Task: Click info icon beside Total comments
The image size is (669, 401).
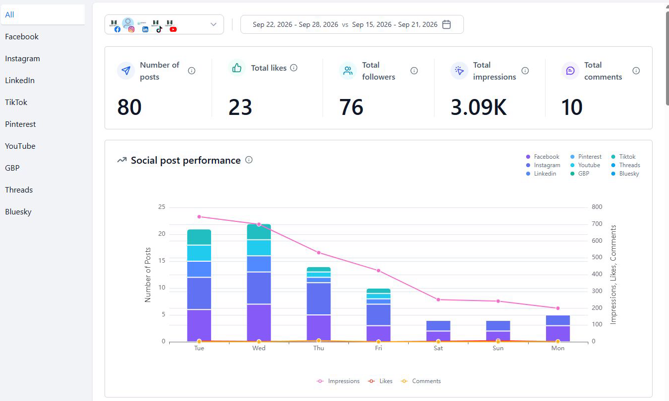Action: click(636, 71)
